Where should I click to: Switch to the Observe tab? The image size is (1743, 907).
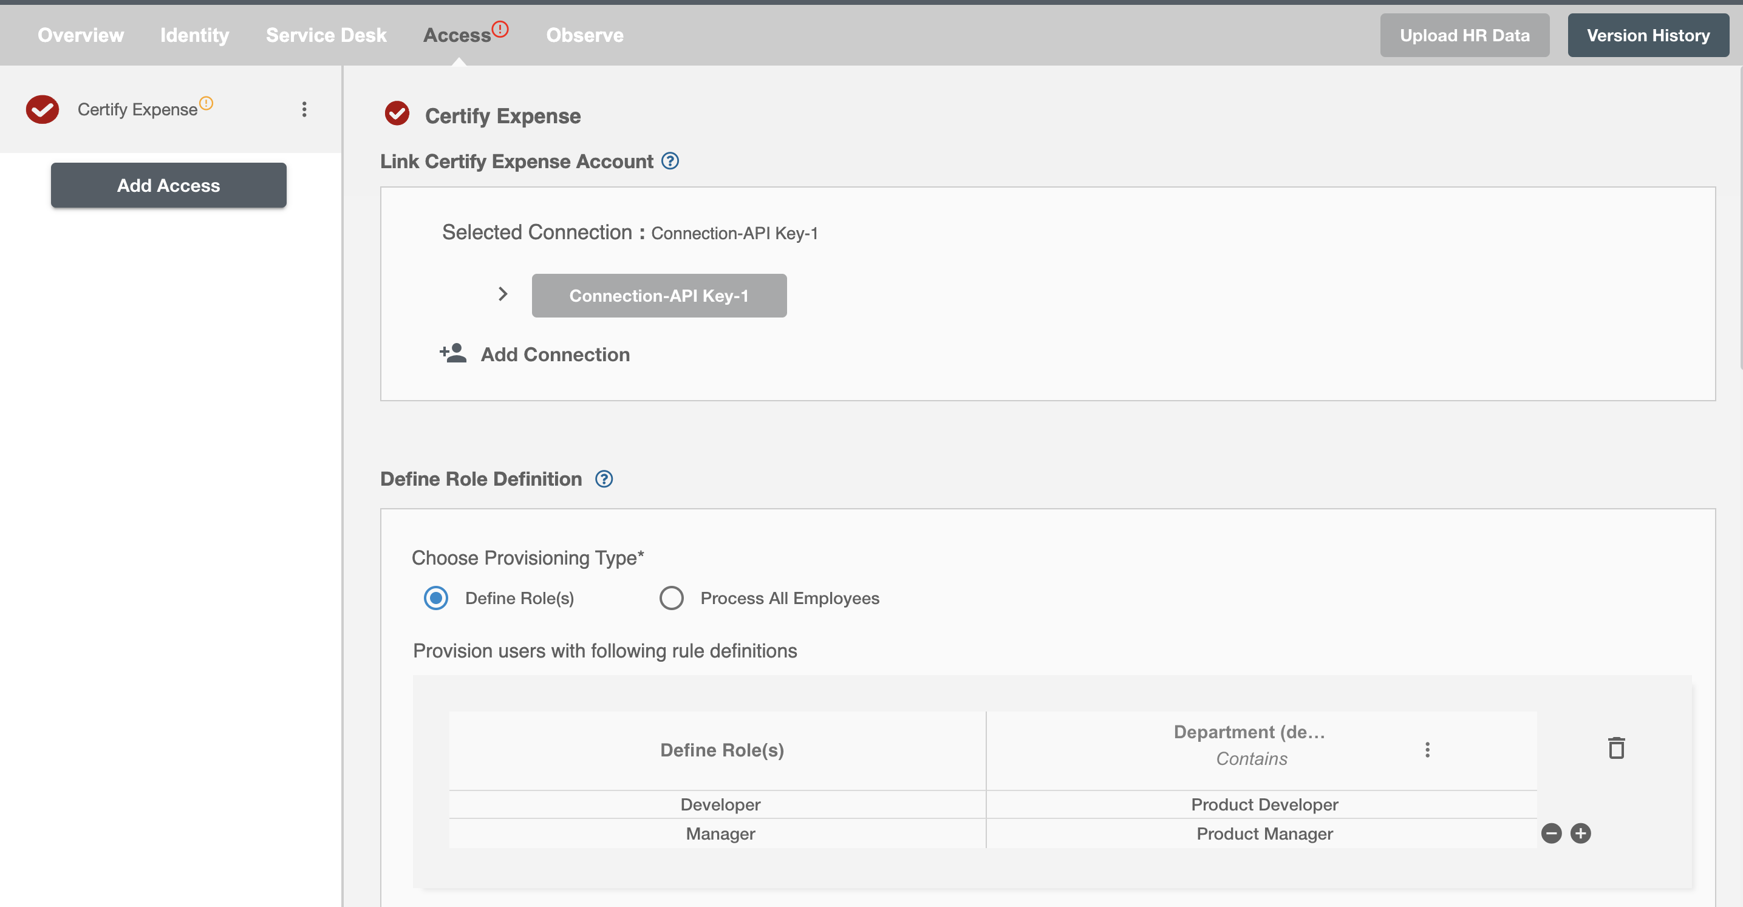click(585, 35)
